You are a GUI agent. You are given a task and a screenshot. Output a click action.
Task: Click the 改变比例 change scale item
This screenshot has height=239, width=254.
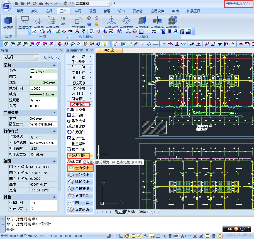point(79,126)
